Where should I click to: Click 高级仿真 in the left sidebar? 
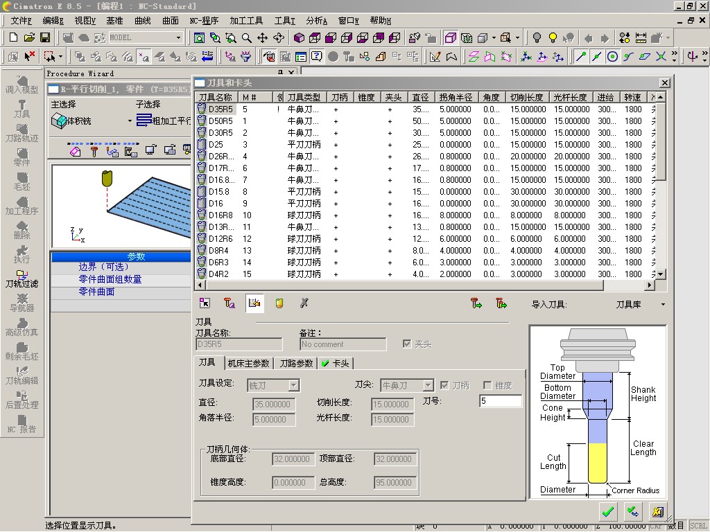click(x=21, y=328)
